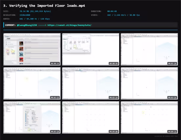Viewport: 181px width, 140px height.
Task: Open the video frame stamped 00:01:52
Action: [32, 84]
